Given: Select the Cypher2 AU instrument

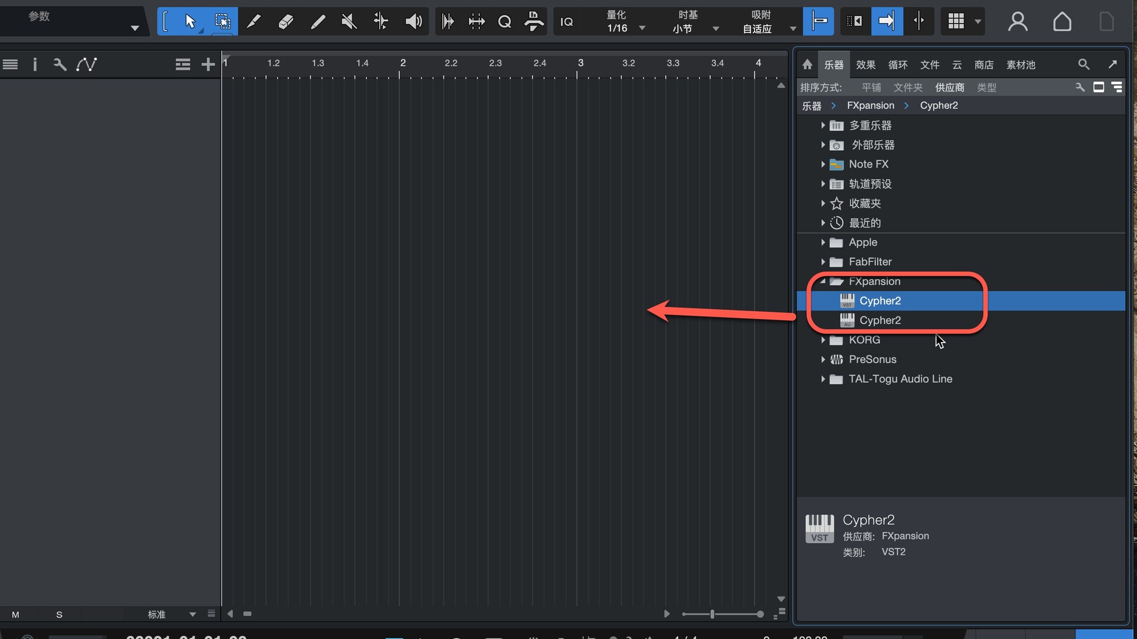Looking at the screenshot, I should [x=961, y=320].
